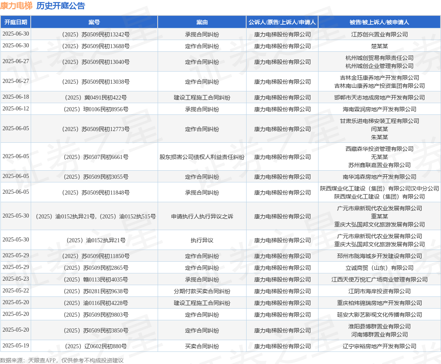The height and width of the screenshot is (364, 441).
Task: Click defendant 江阴市海岸投资有限公司
Action: click(380, 291)
